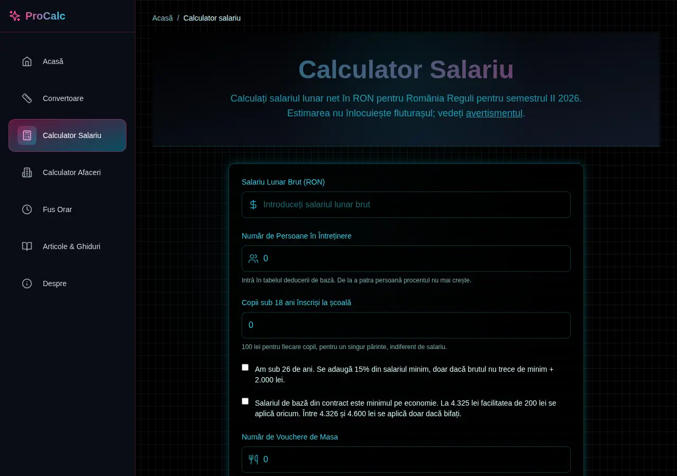
Task: Click the clock icon beside Fus Orar
Action: pyautogui.click(x=27, y=209)
